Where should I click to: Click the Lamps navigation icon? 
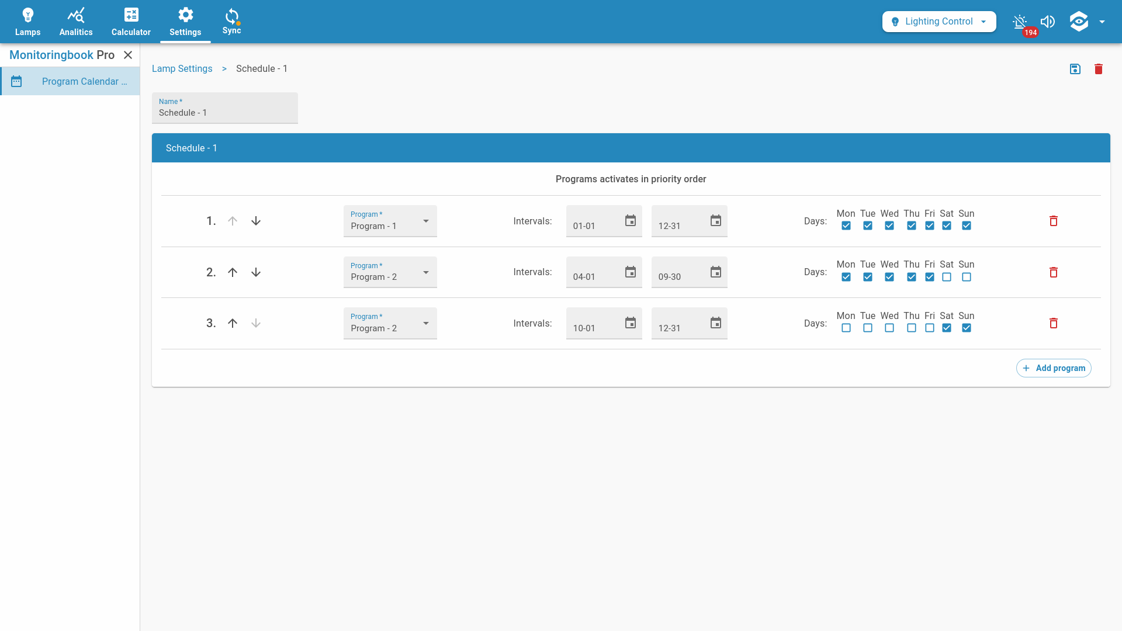point(27,21)
